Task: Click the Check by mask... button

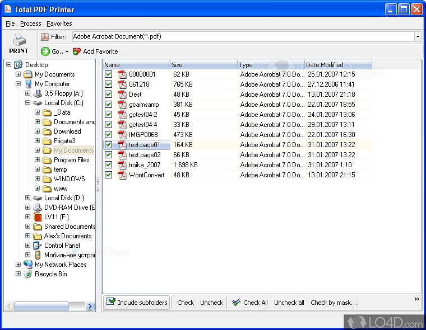Action: pos(334,303)
